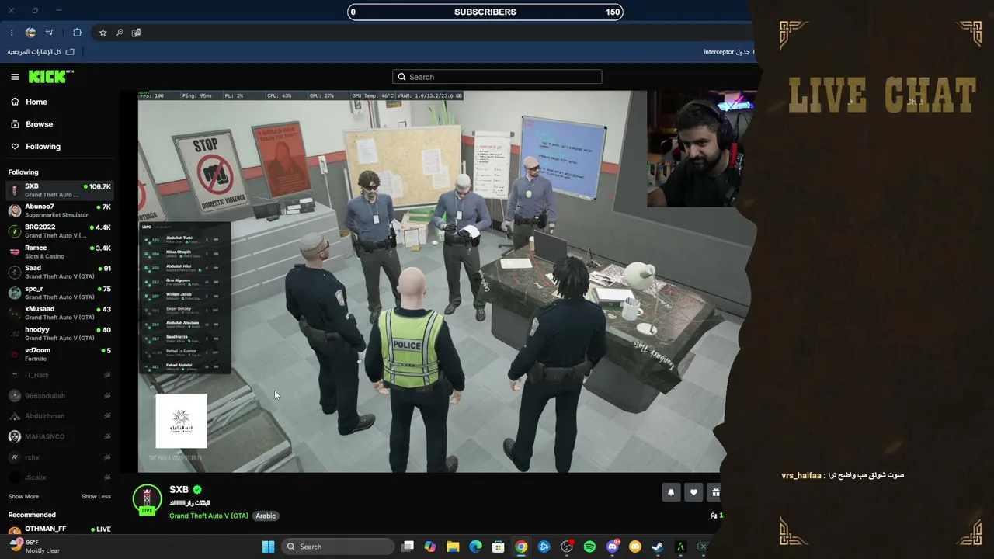Click the Windows taskbar Search box

click(x=337, y=547)
